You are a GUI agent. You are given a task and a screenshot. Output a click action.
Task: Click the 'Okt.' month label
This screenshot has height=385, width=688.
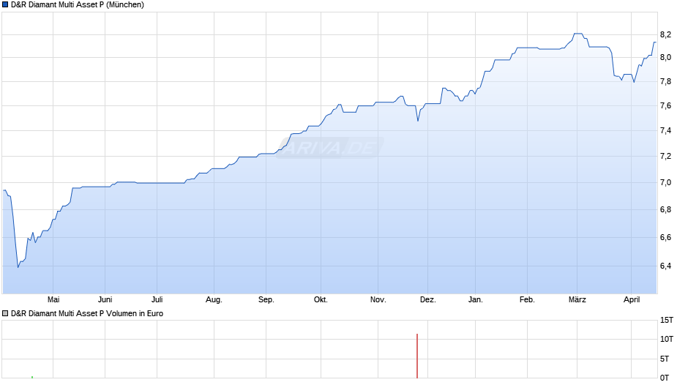tap(321, 299)
